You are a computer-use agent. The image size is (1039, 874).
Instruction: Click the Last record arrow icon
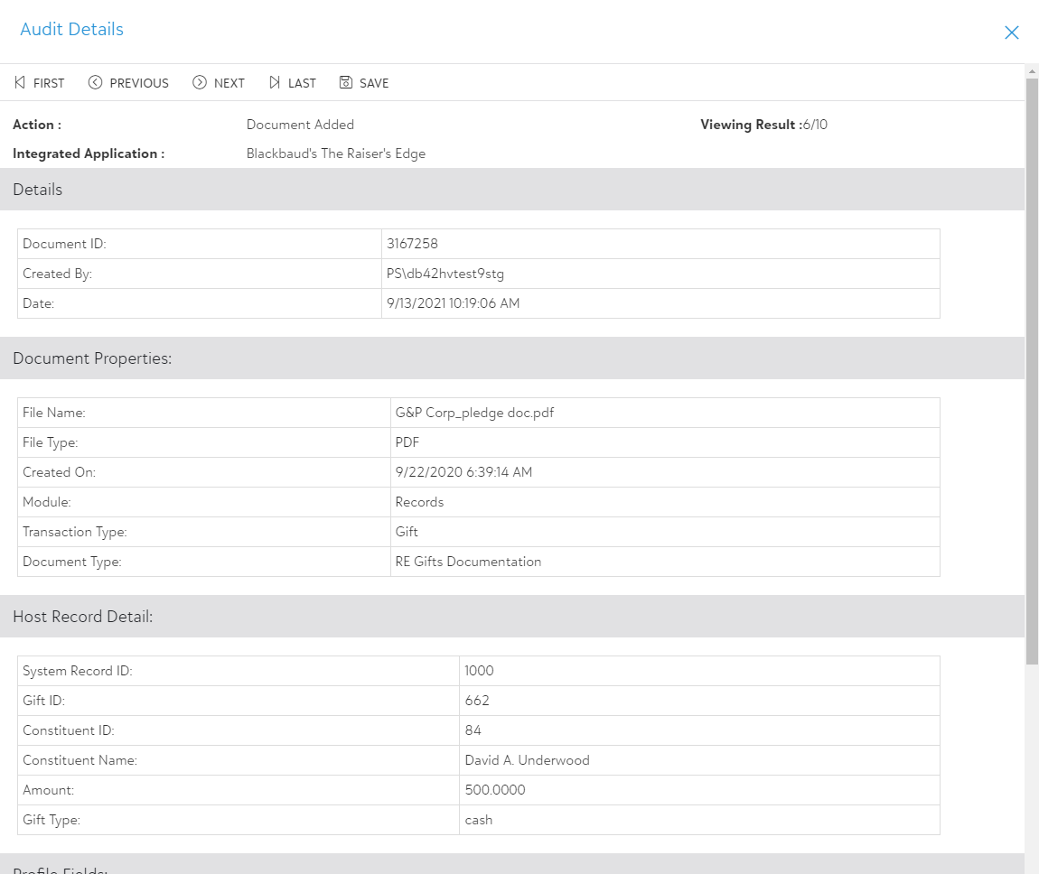tap(275, 82)
